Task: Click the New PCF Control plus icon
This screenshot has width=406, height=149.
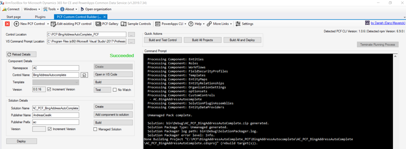Action: point(16,24)
